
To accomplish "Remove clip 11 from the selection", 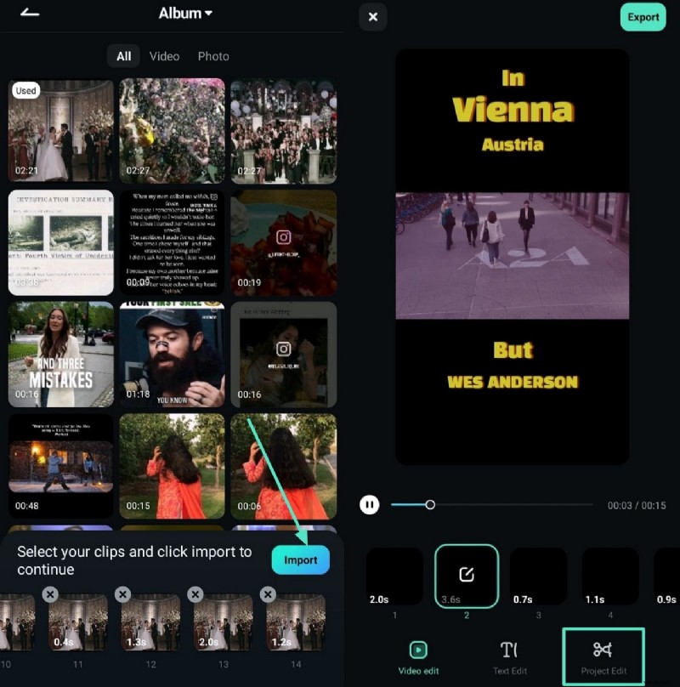I will [49, 593].
